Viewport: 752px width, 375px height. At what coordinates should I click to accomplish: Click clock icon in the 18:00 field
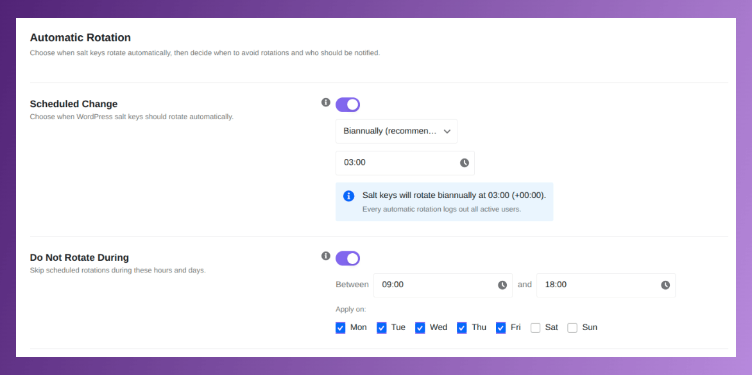(665, 285)
